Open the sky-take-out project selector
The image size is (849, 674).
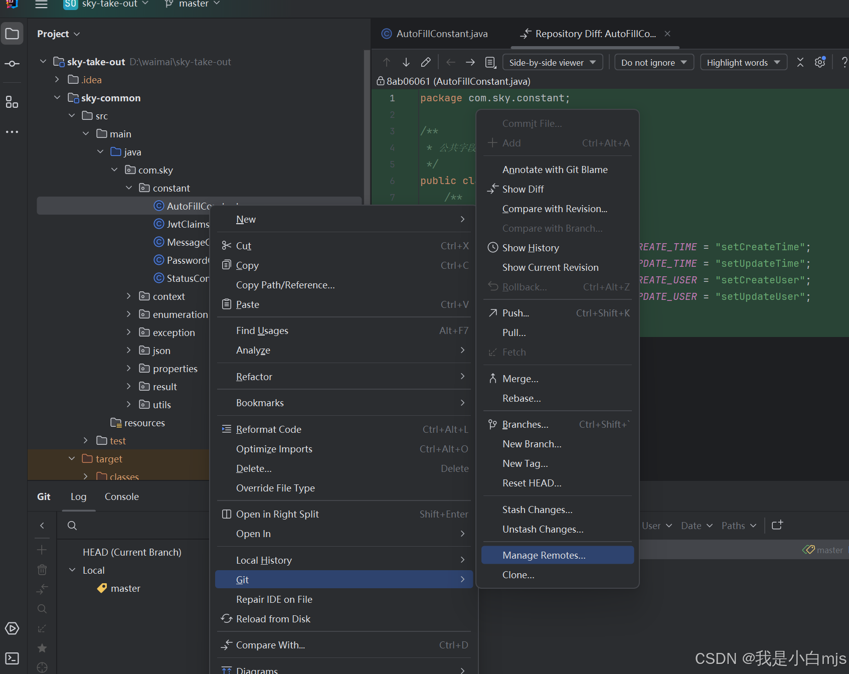(106, 4)
